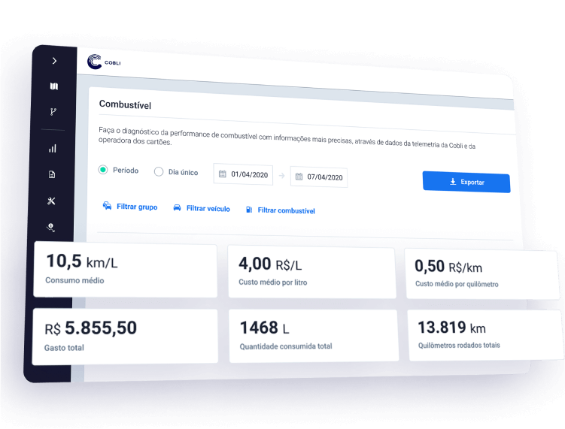Open the map view from the sidebar
Image resolution: width=565 pixels, height=429 pixels.
click(53, 86)
